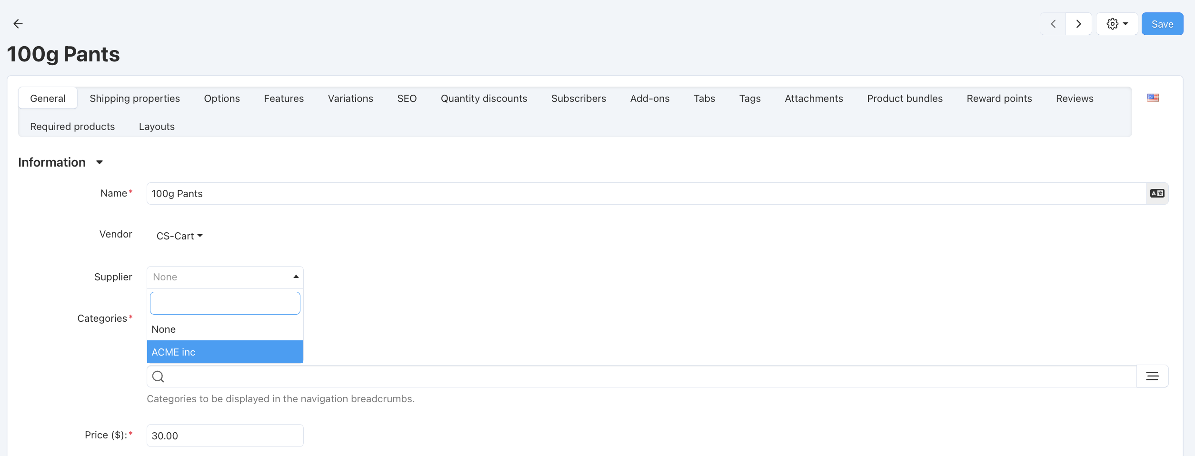Open the Features tab
1195x456 pixels.
click(x=284, y=99)
